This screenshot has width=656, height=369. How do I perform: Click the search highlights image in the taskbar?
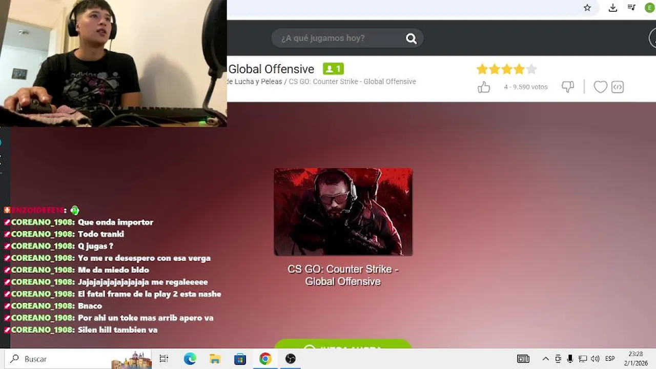click(132, 359)
